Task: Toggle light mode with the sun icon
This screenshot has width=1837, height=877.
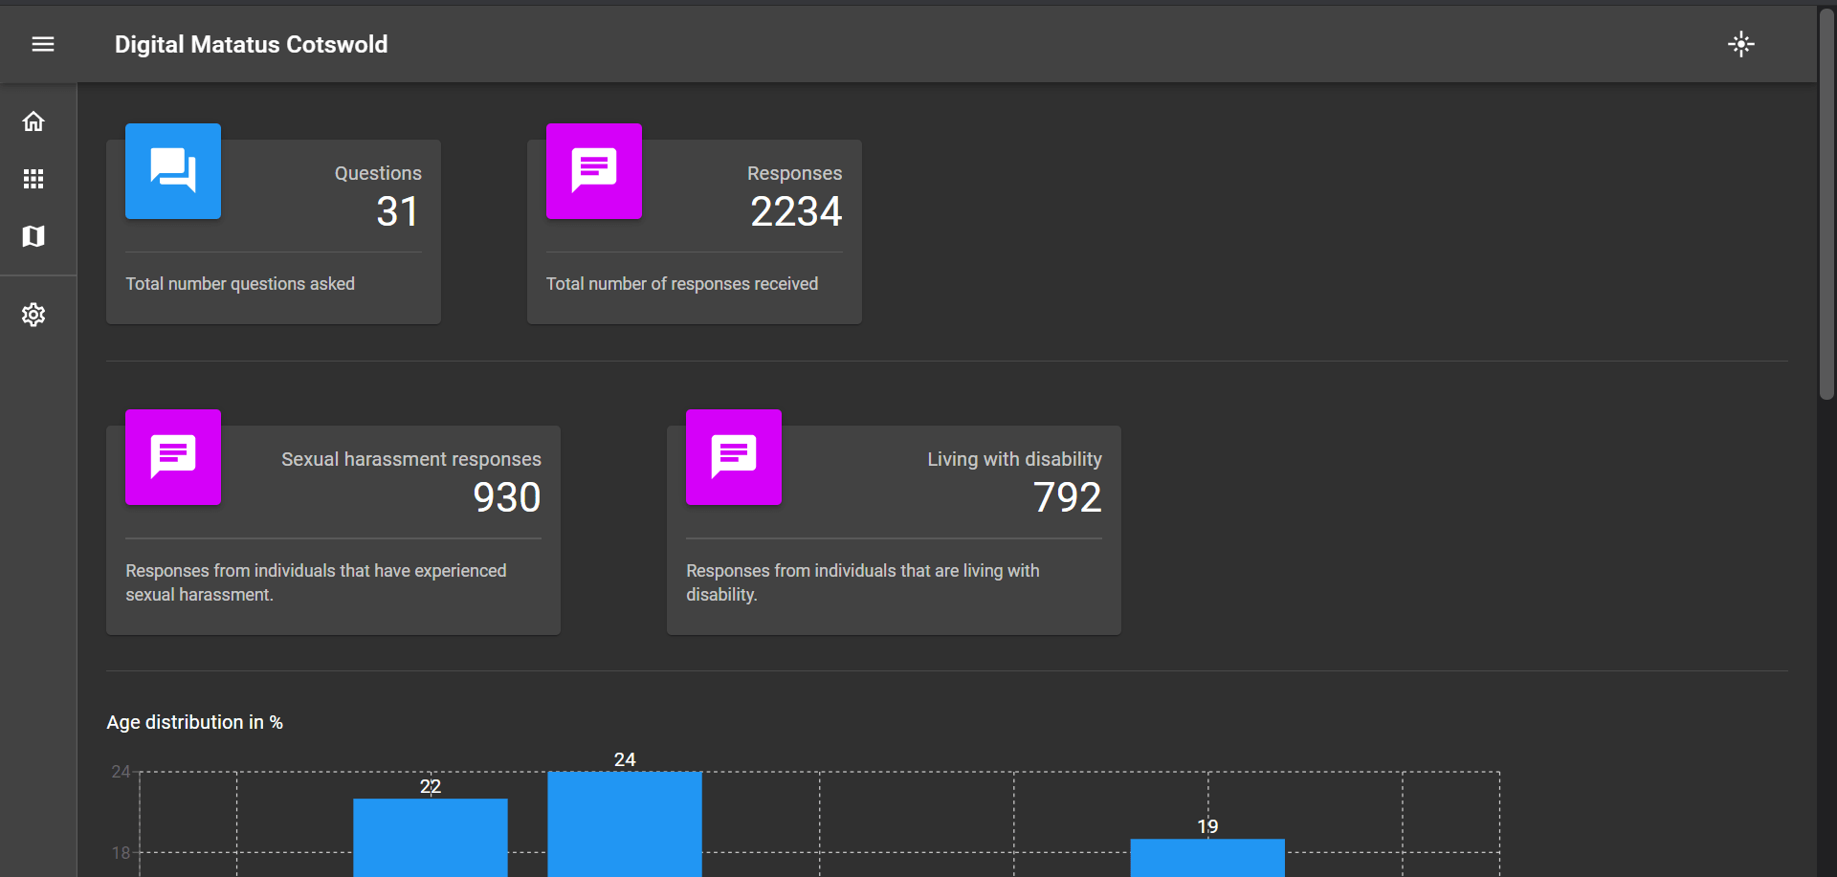Action: click(x=1741, y=43)
